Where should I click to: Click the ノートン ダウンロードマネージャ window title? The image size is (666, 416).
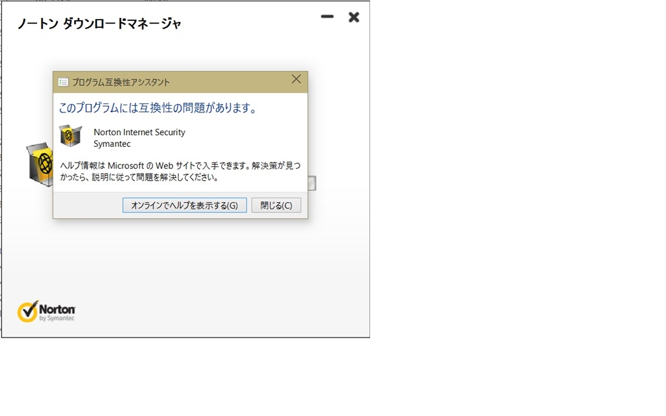tap(100, 24)
